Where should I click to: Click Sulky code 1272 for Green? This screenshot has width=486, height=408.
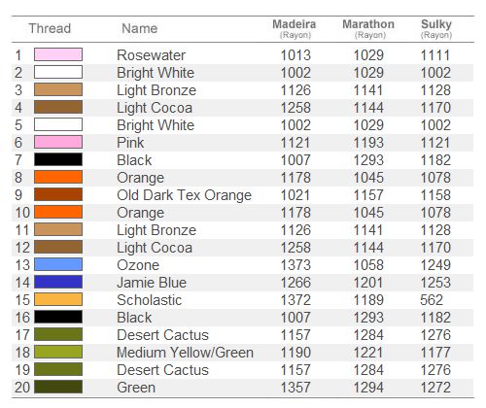coord(435,388)
